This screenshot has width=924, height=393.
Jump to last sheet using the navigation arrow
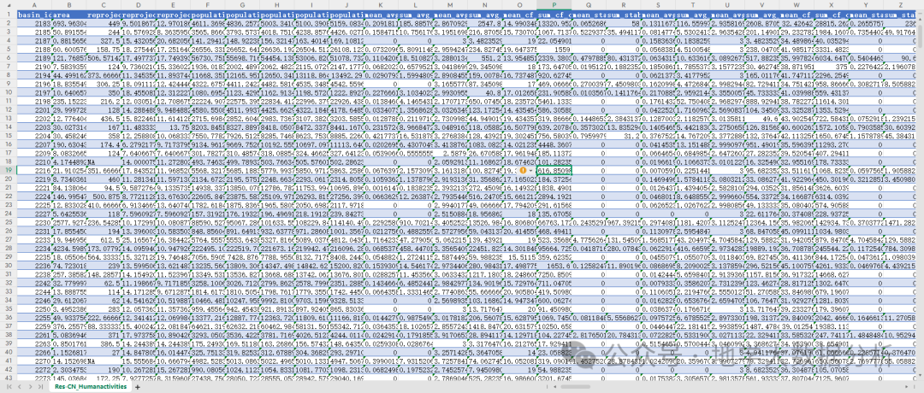coord(42,387)
